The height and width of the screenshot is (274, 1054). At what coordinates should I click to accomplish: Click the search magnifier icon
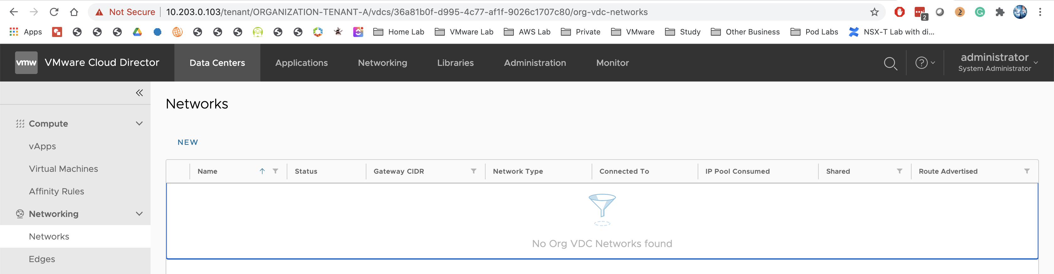(890, 63)
